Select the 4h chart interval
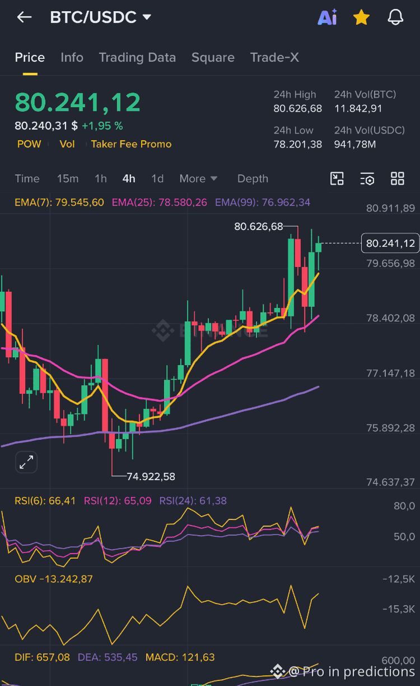Viewport: 420px width, 686px height. 129,179
